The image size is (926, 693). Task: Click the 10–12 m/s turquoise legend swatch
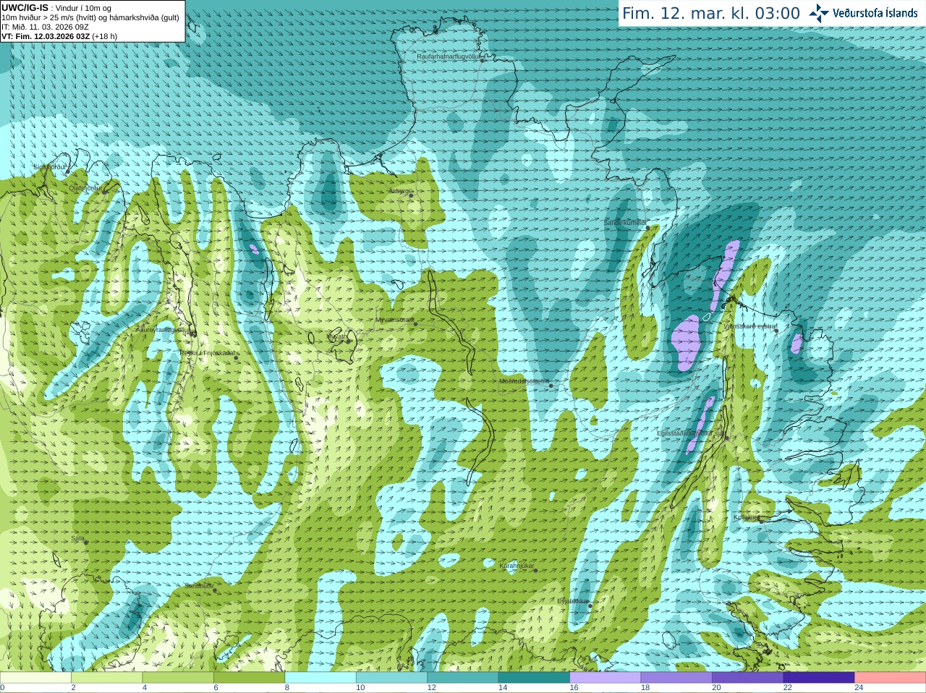pos(391,678)
